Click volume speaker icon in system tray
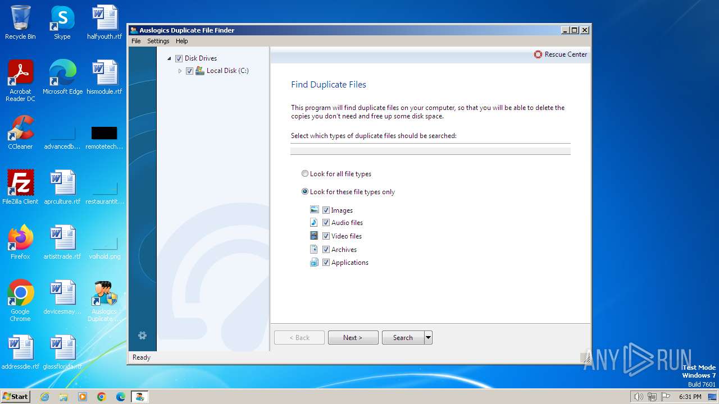 (638, 397)
